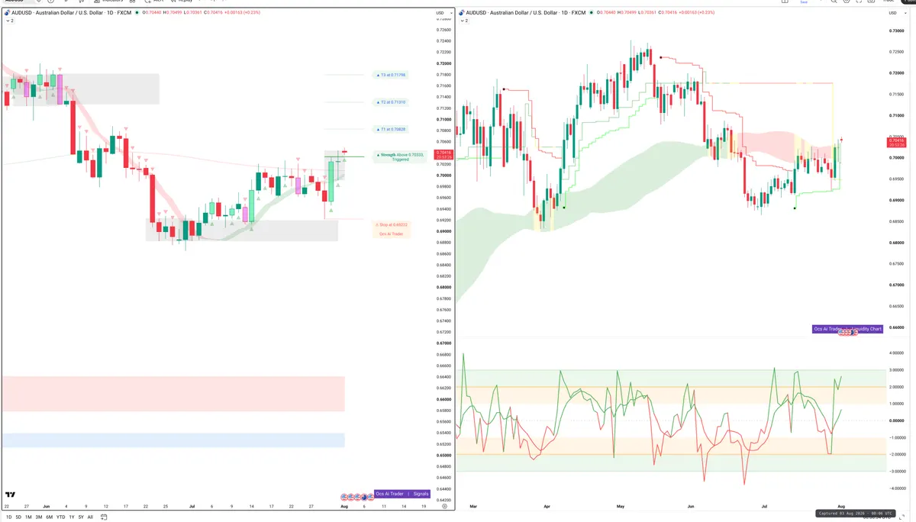916x522 pixels.
Task: Collapse left chart indicator legend chevron
Action: click(8, 21)
